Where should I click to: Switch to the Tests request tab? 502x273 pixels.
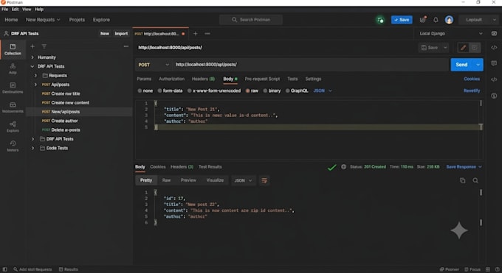tap(292, 79)
